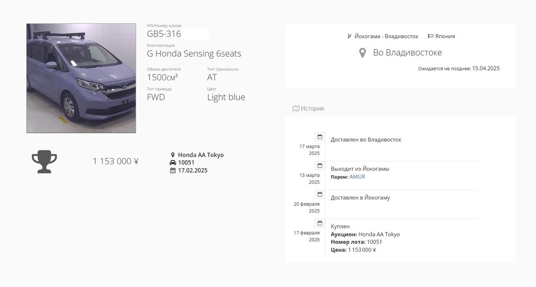The height and width of the screenshot is (287, 536).
Task: Click the Выходит из Йокогамы history entry
Action: [x=360, y=169]
